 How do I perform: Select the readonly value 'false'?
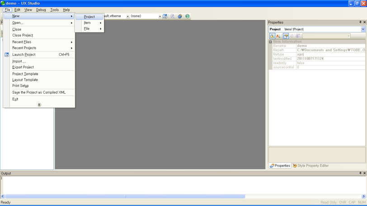(x=331, y=63)
